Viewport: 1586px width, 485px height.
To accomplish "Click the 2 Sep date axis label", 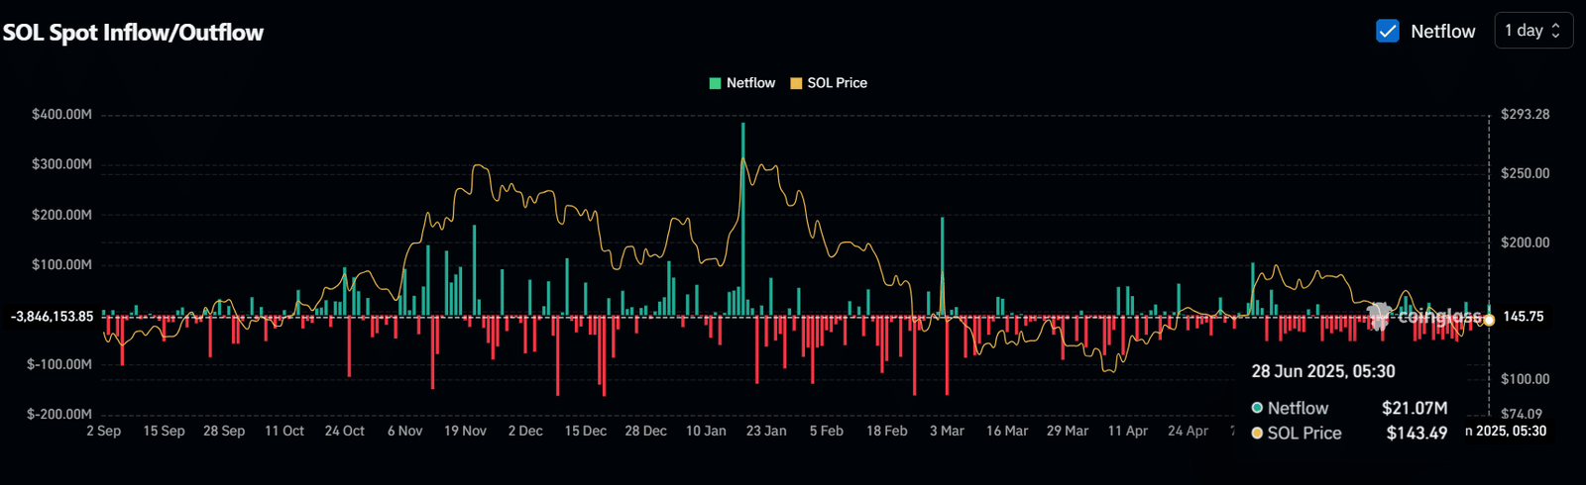I will tap(103, 431).
